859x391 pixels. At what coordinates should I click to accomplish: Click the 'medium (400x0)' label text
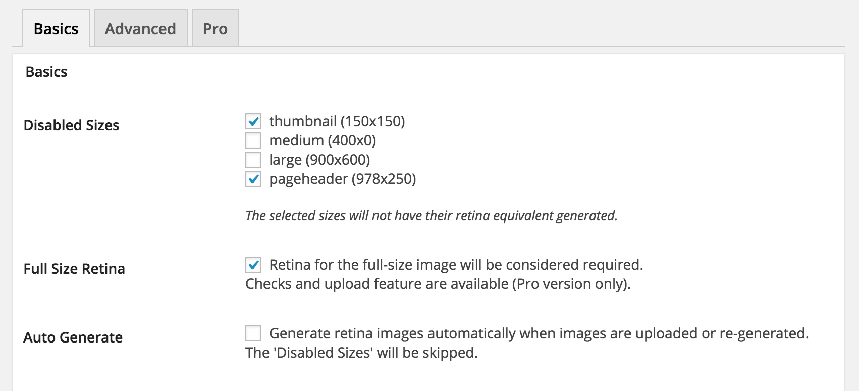(323, 140)
